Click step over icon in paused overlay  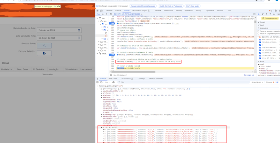pos(59,6)
